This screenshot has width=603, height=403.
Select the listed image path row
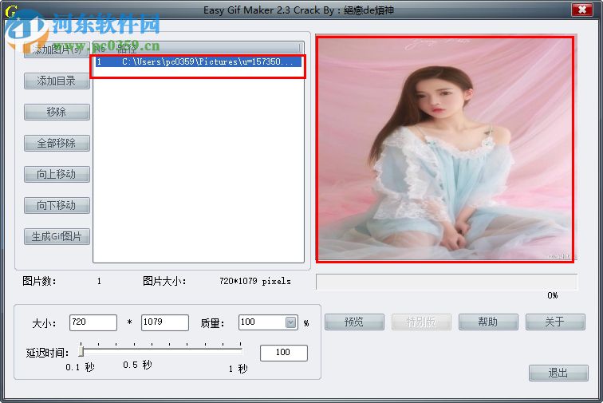tap(199, 62)
